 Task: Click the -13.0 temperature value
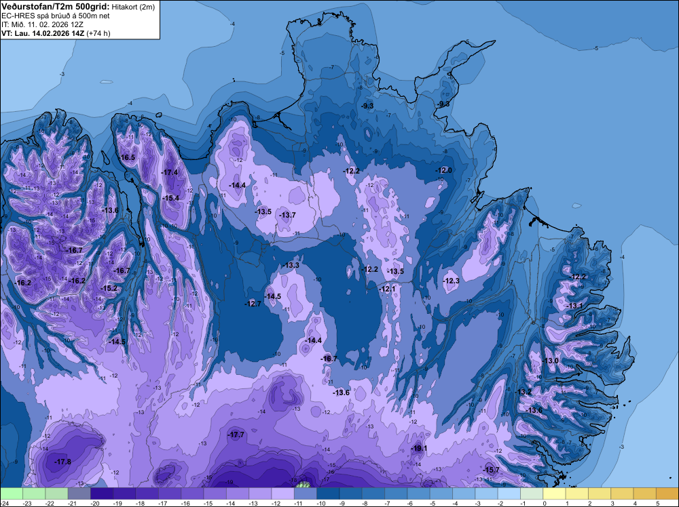[551, 361]
